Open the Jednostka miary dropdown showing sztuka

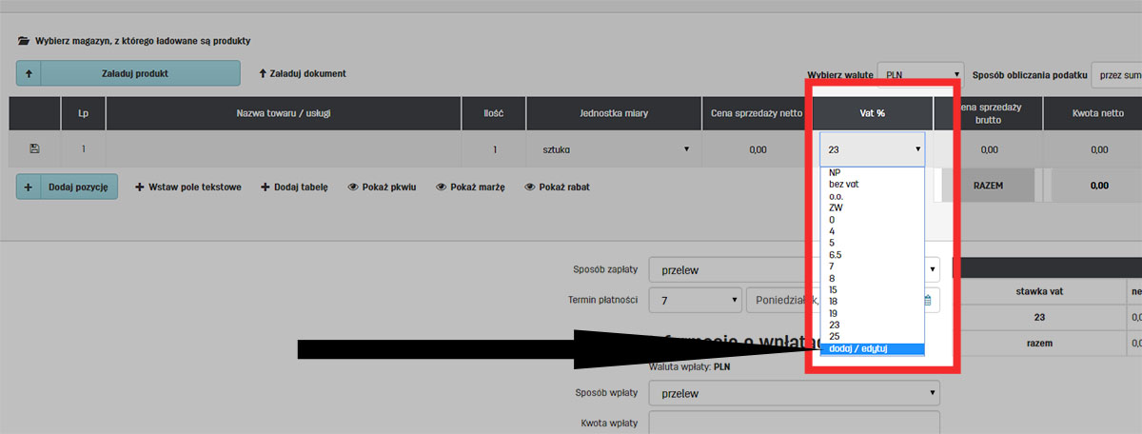tap(609, 149)
